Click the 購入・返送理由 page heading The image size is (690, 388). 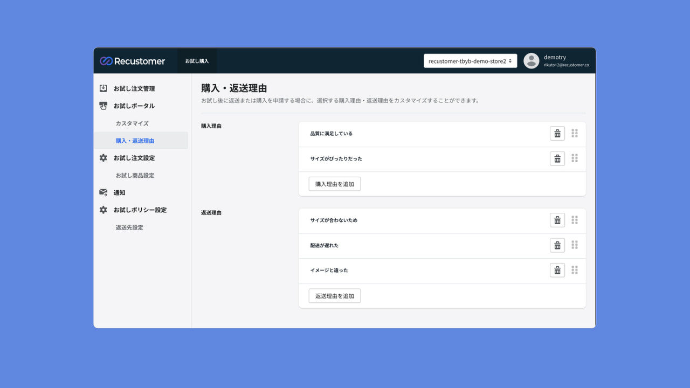pos(234,88)
